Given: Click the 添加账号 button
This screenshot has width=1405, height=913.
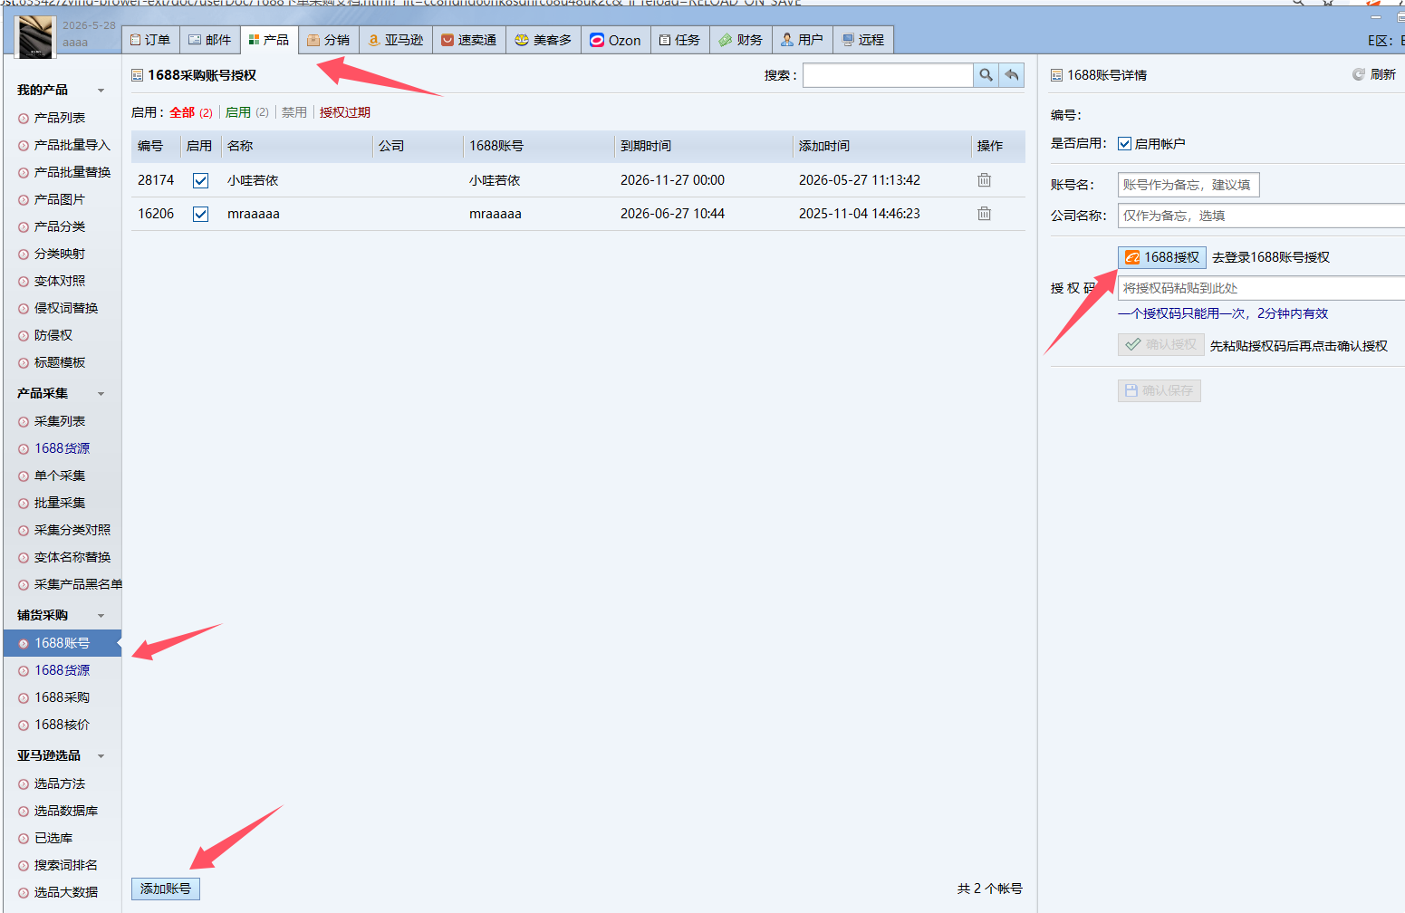Looking at the screenshot, I should tap(166, 889).
